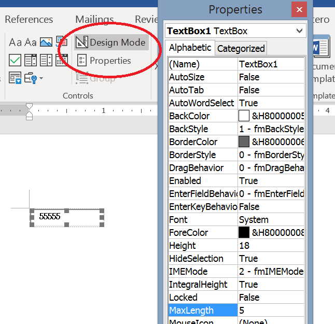Insert a Repeating Section content control
The height and width of the screenshot is (324, 335).
coord(16,78)
